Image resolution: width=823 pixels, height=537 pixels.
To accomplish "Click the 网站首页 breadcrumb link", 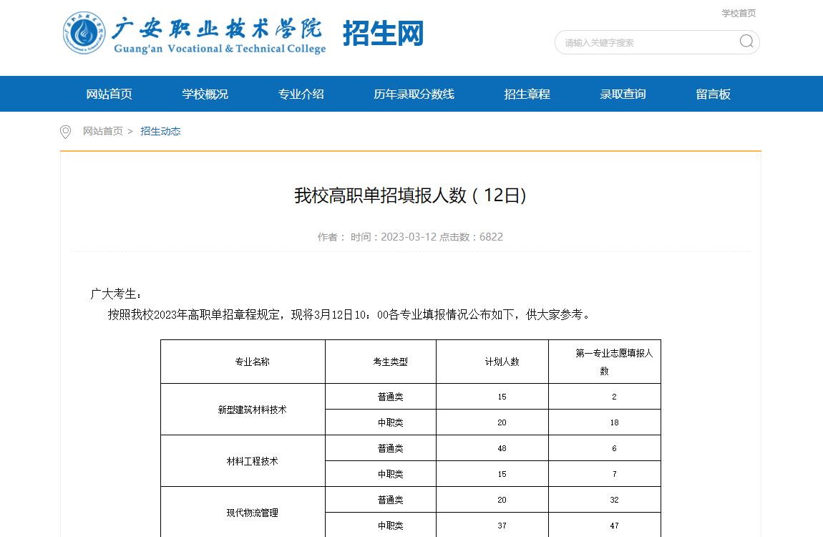I will pos(103,131).
